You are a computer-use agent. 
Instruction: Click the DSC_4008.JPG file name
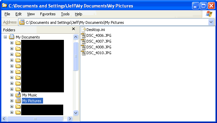(99, 47)
